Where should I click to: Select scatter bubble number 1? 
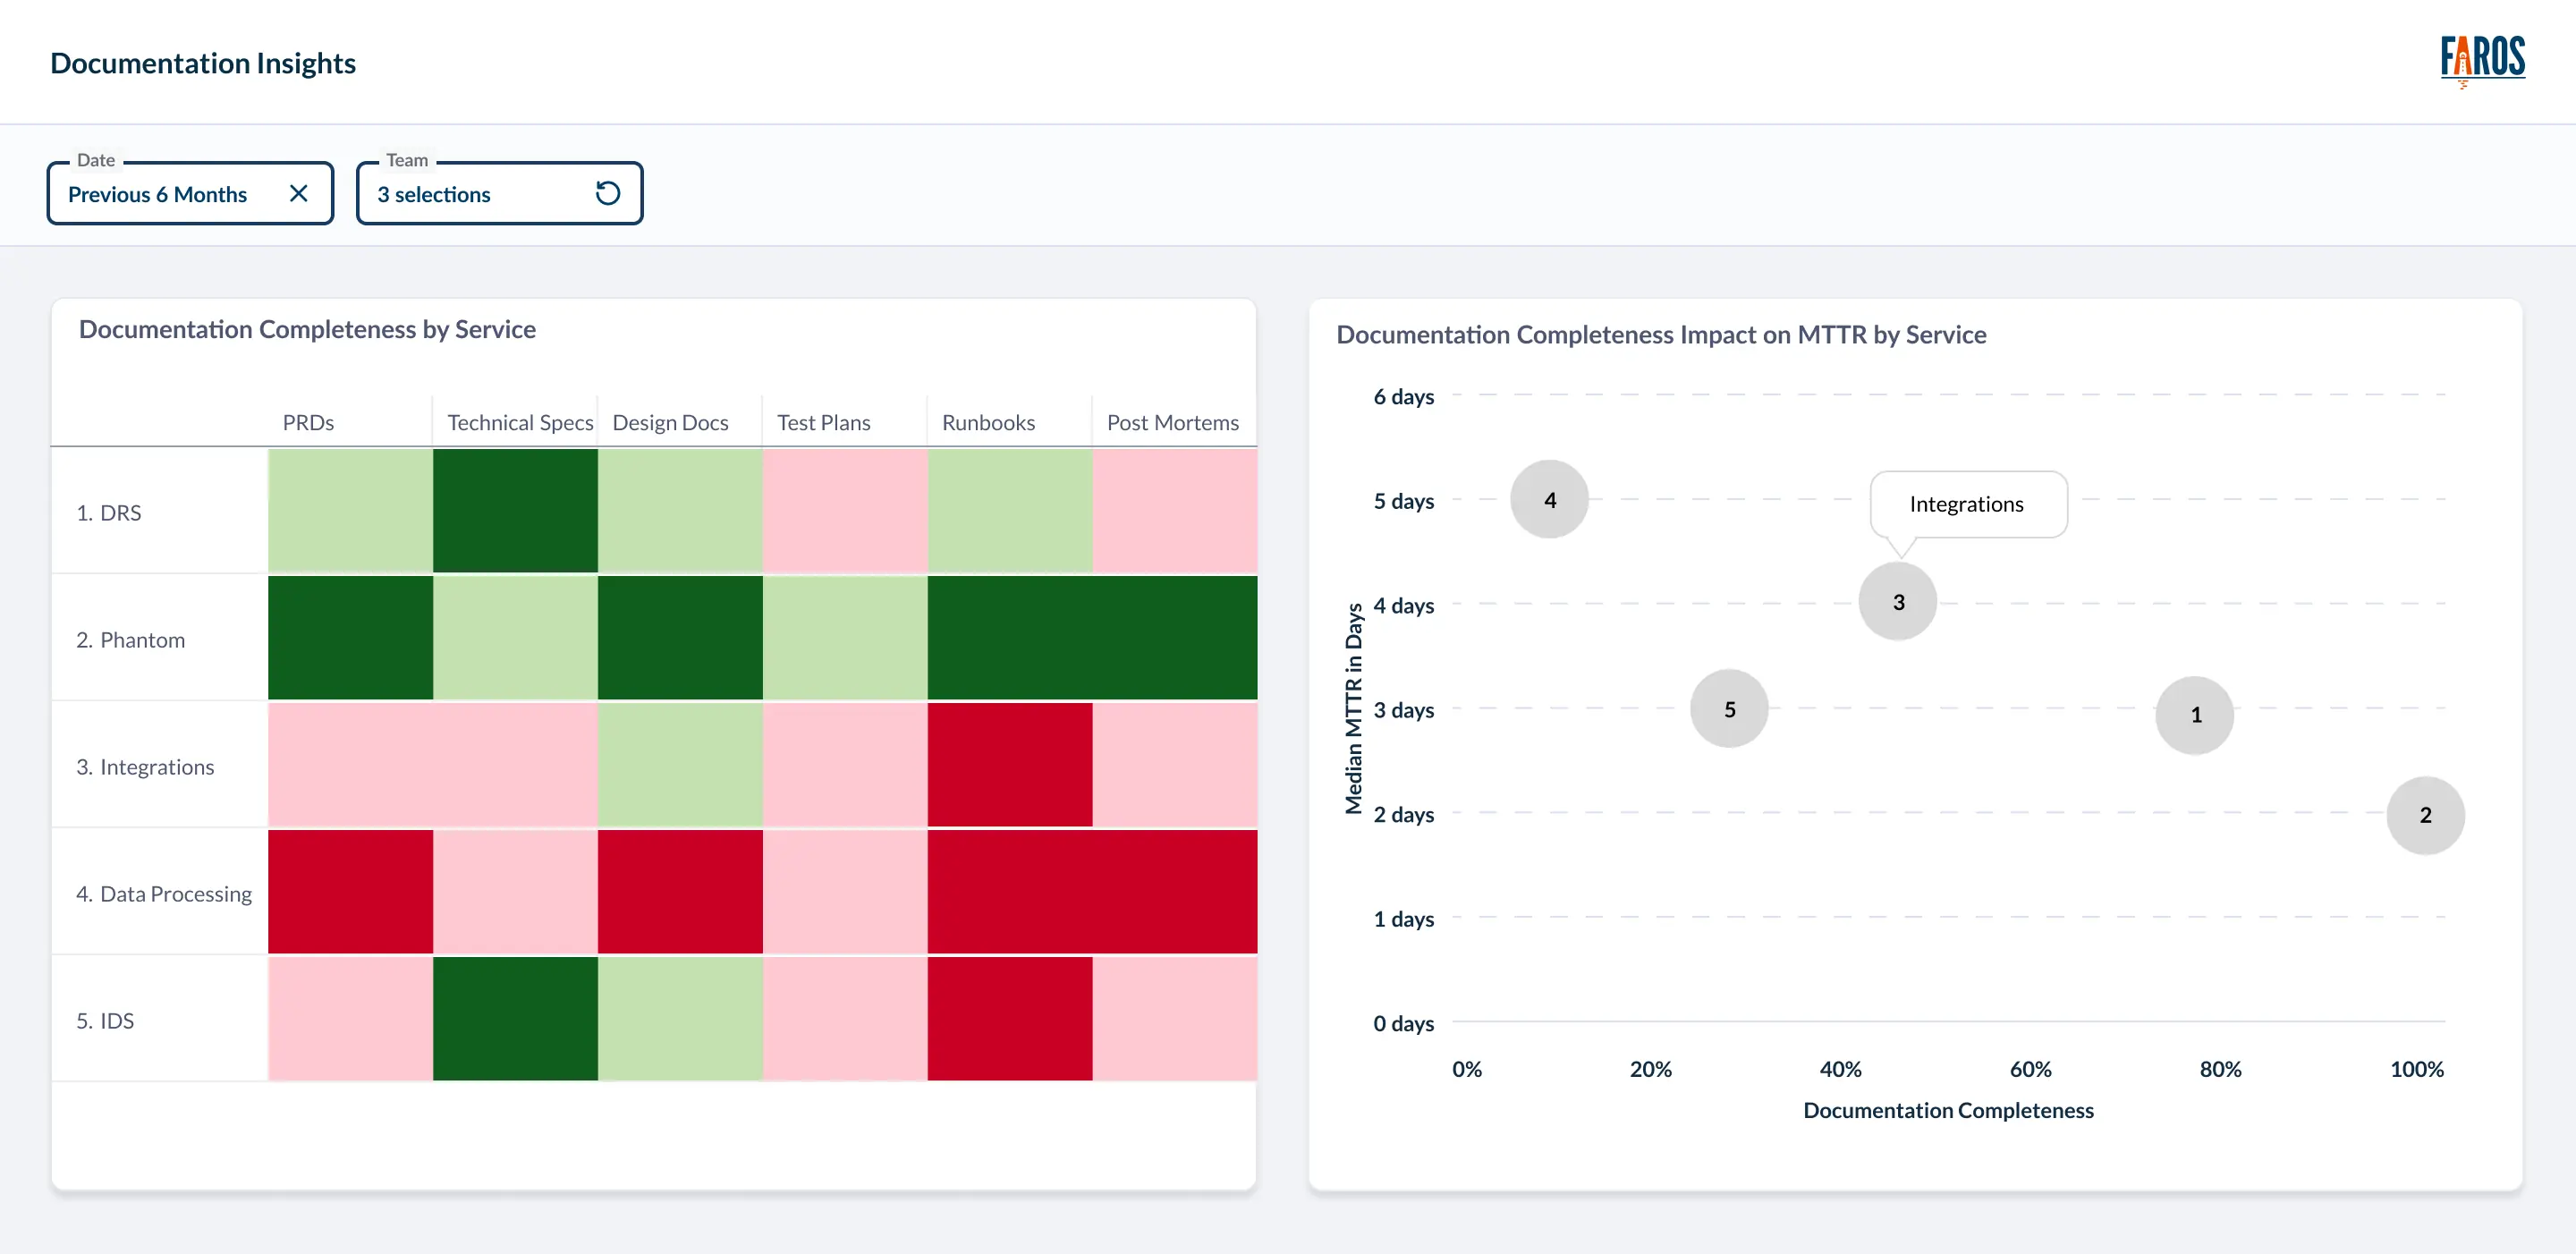tap(2194, 714)
